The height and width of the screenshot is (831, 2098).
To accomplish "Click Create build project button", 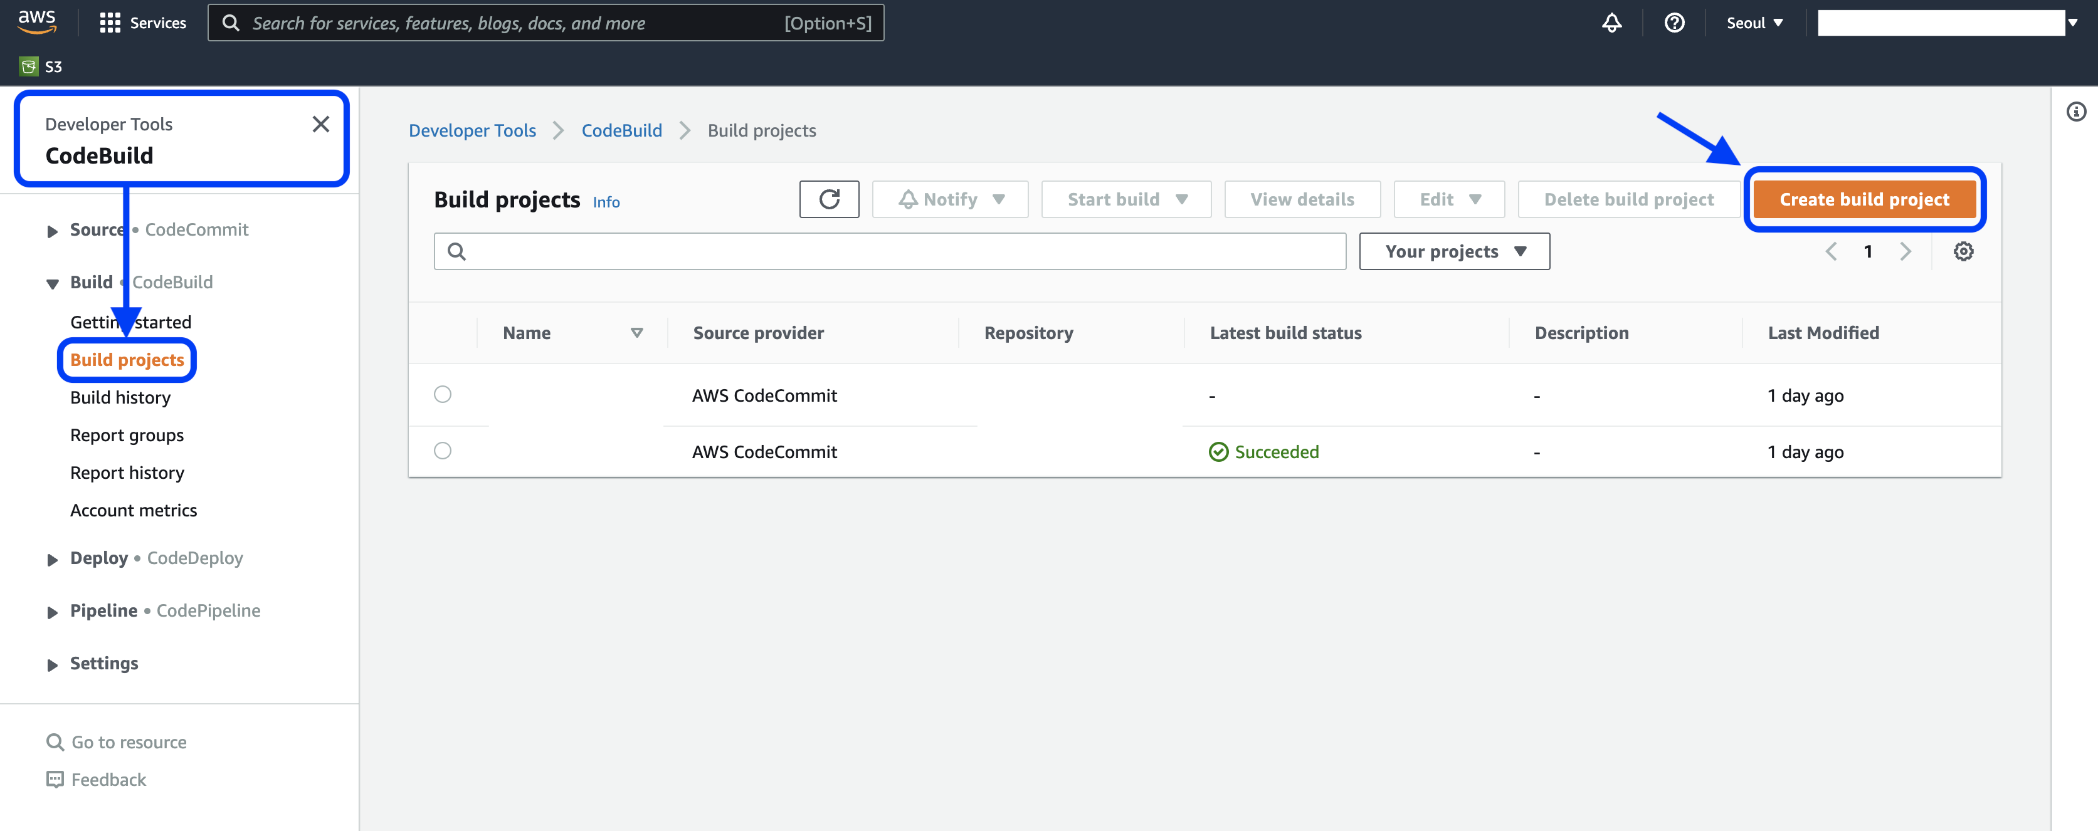I will coord(1863,199).
